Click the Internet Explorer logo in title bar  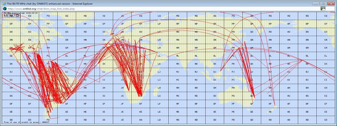[4, 3]
